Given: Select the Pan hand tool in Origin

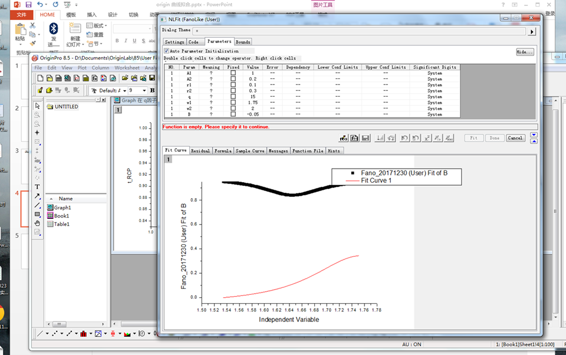Looking at the screenshot, I should click(x=37, y=223).
